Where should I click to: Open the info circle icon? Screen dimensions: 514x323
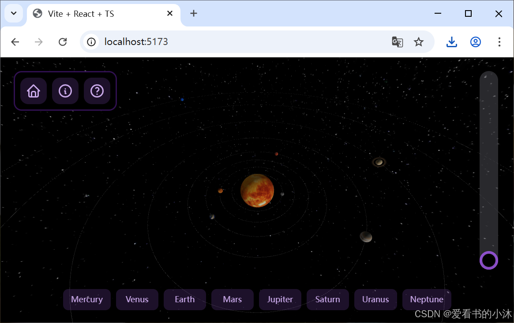[65, 91]
